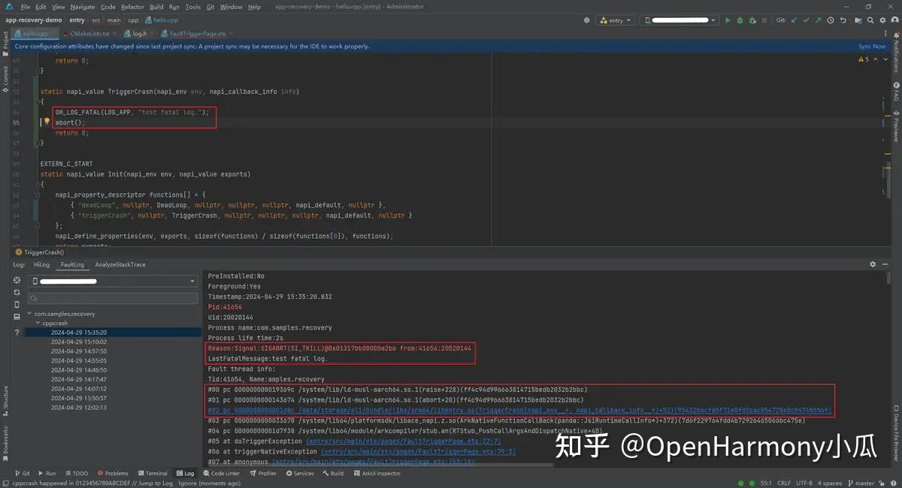Run the entry configuration with green play icon
The image size is (902, 488).
point(728,20)
